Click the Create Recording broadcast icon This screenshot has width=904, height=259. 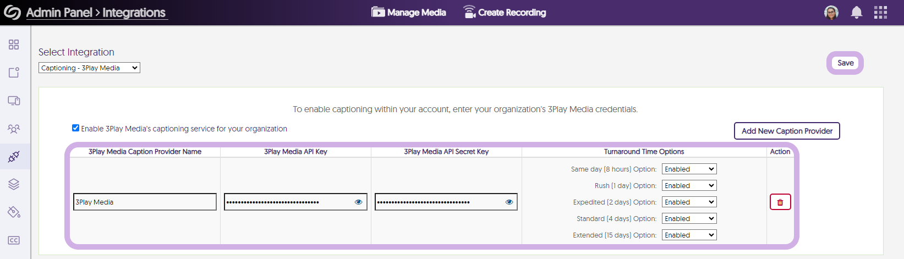pyautogui.click(x=469, y=12)
